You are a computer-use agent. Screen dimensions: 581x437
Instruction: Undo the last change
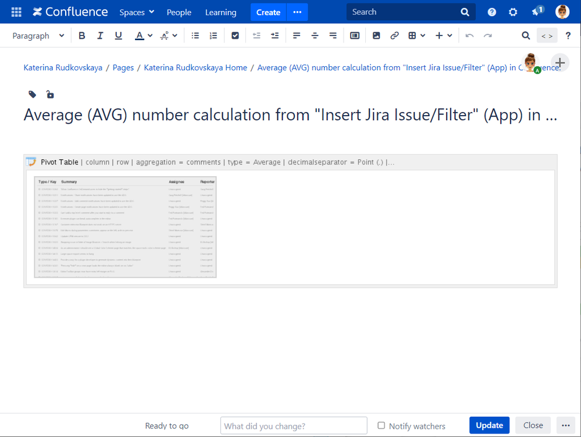pos(469,35)
